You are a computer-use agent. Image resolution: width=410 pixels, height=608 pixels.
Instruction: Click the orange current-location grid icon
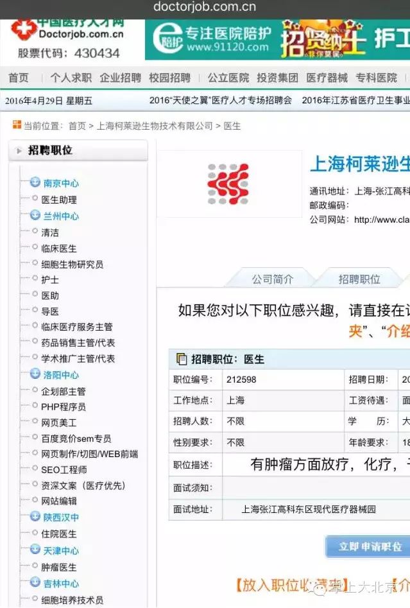coord(17,125)
